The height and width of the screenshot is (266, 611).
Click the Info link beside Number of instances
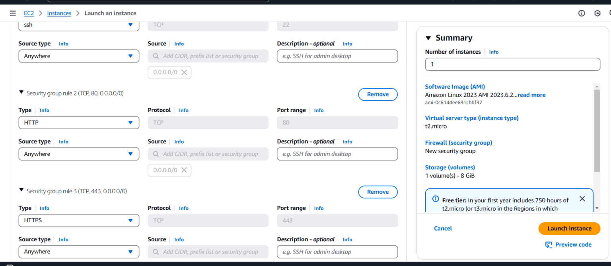(x=494, y=52)
